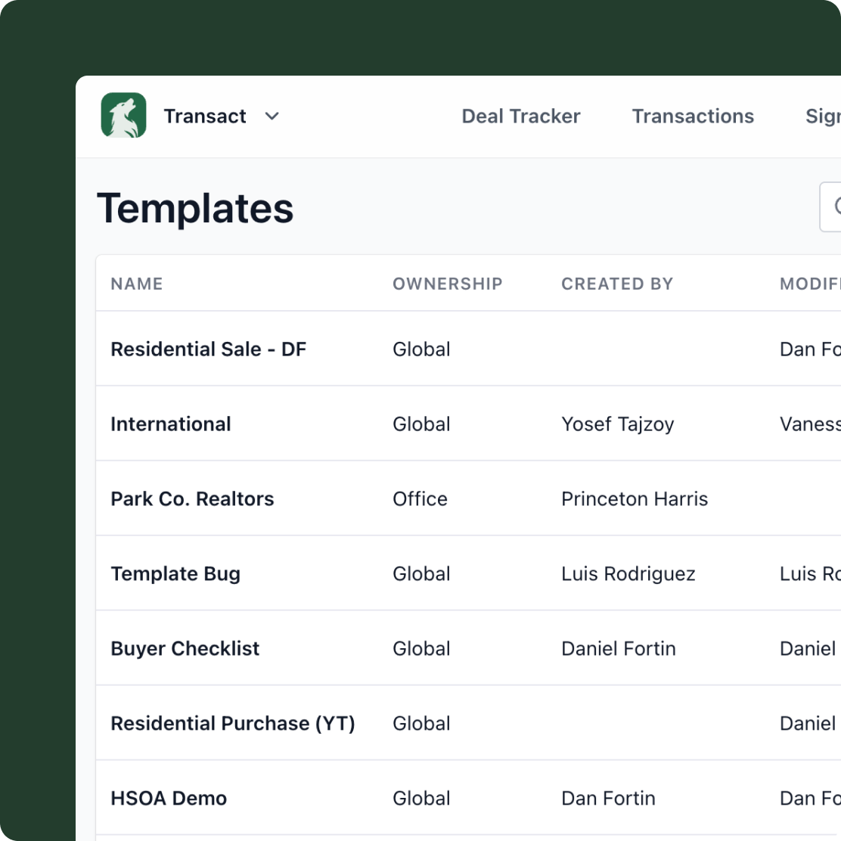
Task: Click the Transact wolf logo icon
Action: coord(123,115)
